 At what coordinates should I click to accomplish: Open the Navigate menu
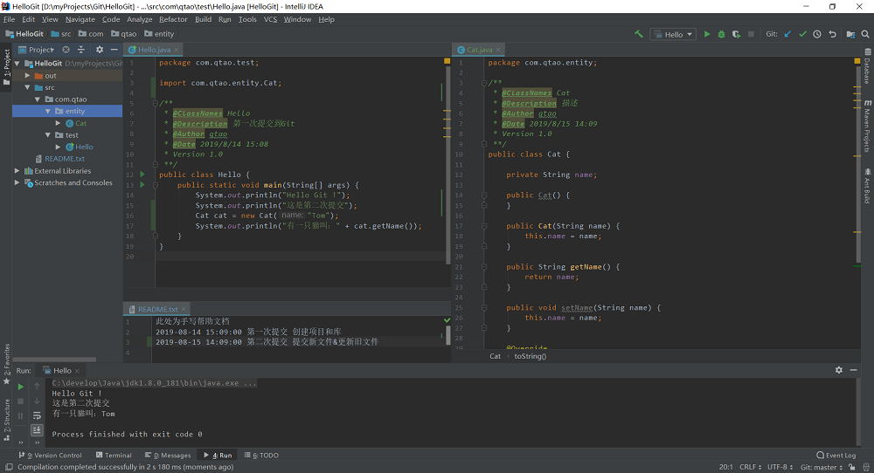pyautogui.click(x=80, y=19)
